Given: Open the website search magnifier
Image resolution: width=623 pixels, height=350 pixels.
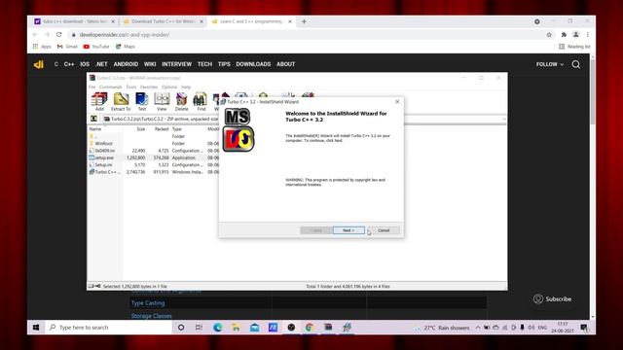Looking at the screenshot, I should click(575, 64).
